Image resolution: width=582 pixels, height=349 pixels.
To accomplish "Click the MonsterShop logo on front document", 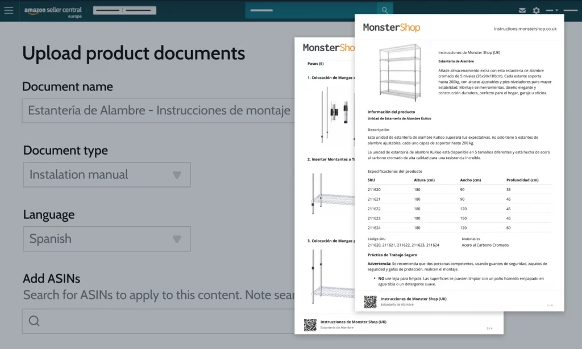I will click(392, 27).
